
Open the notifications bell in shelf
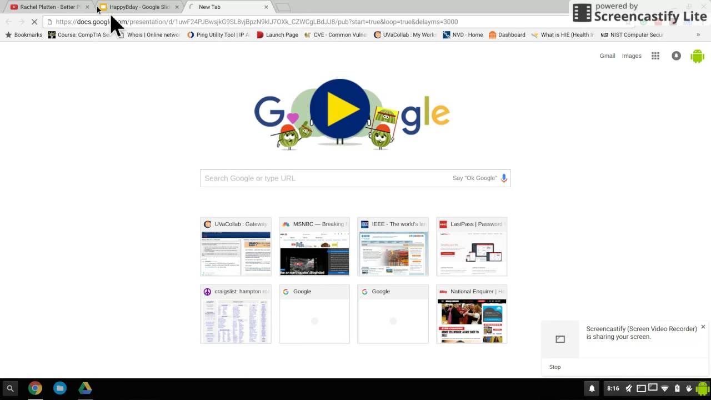point(592,388)
